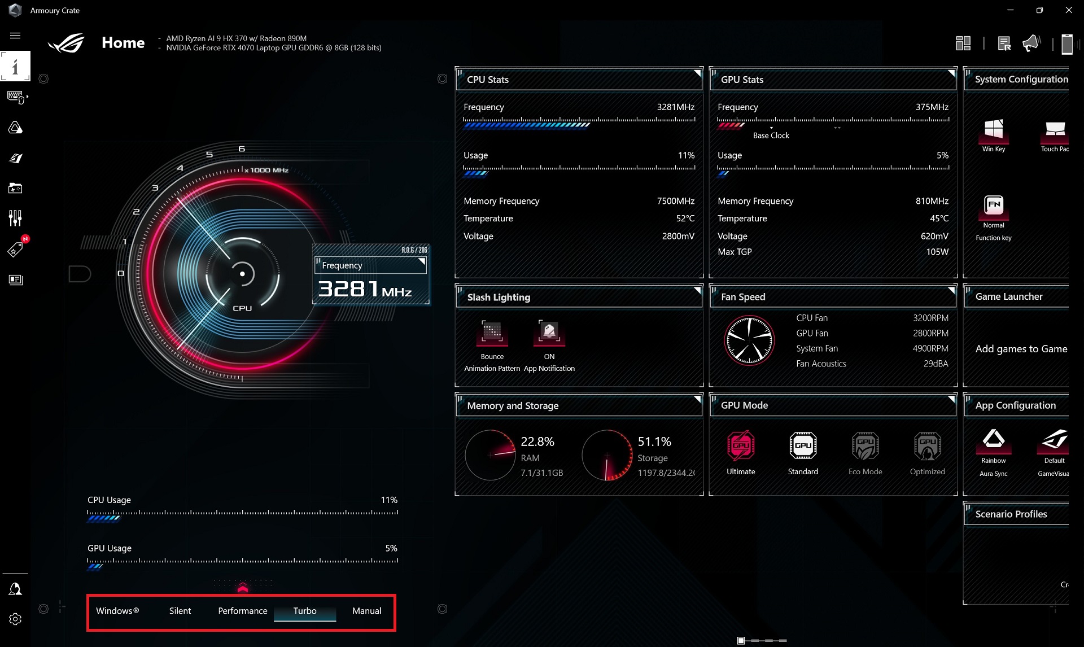This screenshot has width=1084, height=647.
Task: Open the Featured tag icon with badge
Action: [16, 248]
